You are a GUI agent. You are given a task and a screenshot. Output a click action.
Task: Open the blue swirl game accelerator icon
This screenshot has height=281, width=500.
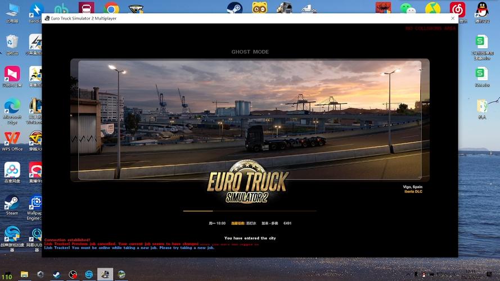click(x=12, y=238)
